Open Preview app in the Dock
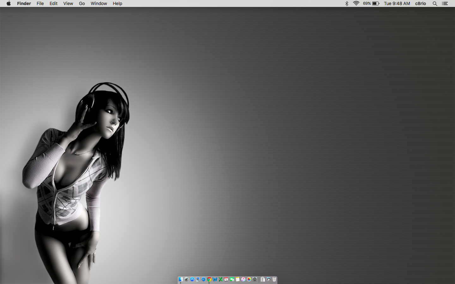The width and height of the screenshot is (455, 284). pos(198,279)
